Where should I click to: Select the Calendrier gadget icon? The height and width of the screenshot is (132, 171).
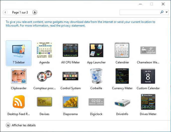(122, 50)
